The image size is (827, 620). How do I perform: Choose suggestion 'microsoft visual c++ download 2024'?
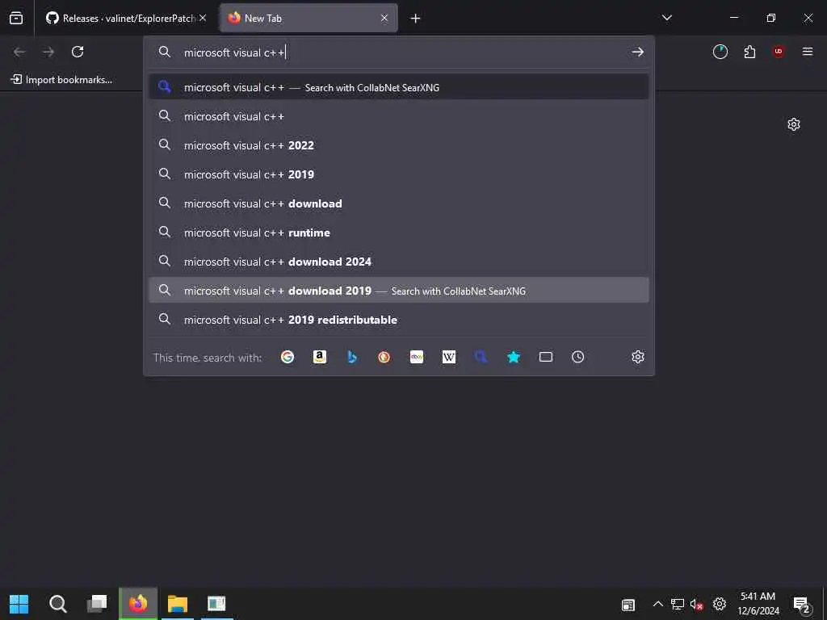coord(399,262)
